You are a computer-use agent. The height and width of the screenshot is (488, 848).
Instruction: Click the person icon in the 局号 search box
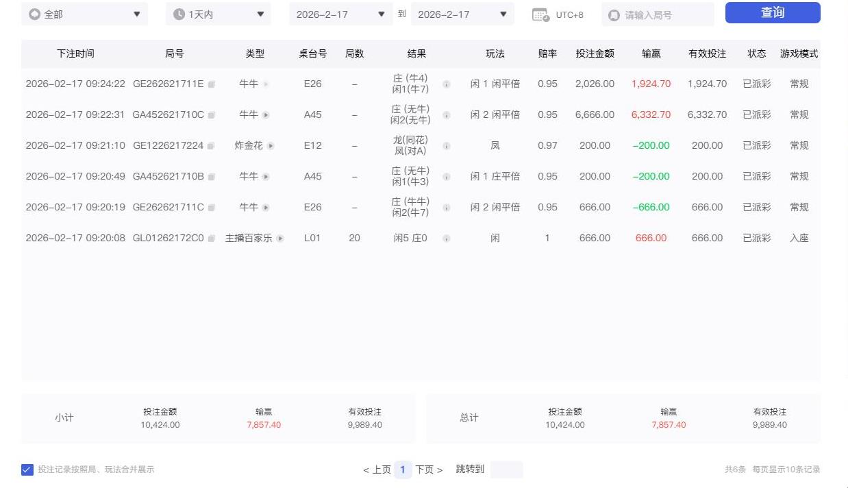tap(614, 14)
